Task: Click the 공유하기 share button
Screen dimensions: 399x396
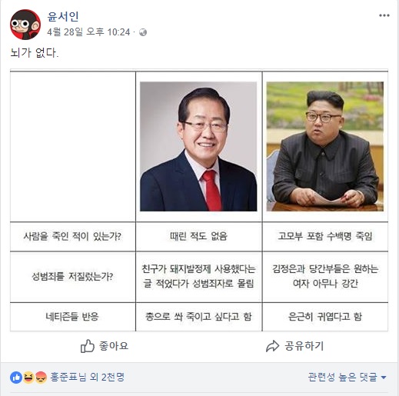Action: [294, 346]
